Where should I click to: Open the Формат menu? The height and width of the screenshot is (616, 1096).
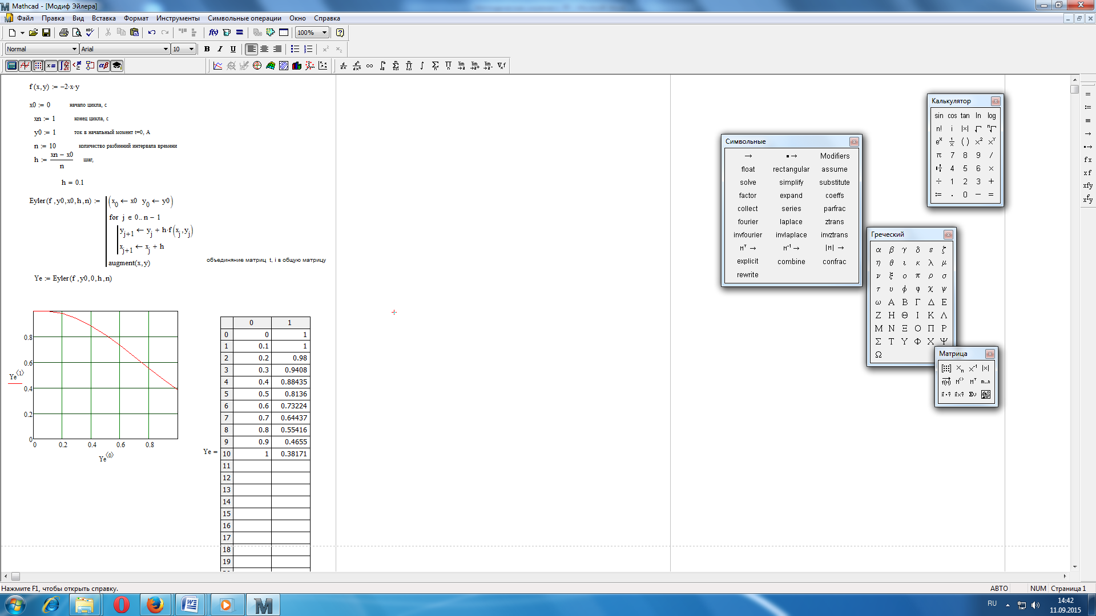coord(136,18)
